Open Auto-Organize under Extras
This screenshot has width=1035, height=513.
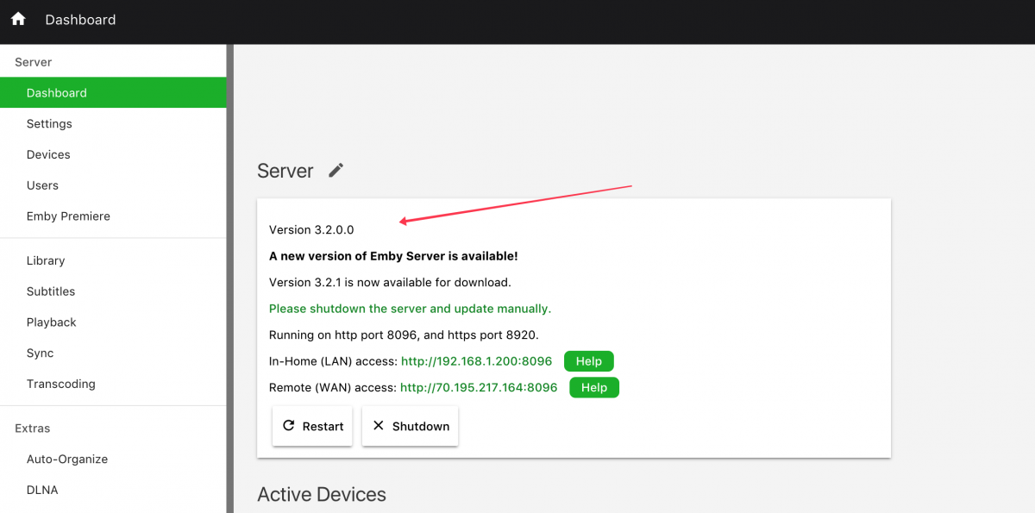click(x=67, y=460)
